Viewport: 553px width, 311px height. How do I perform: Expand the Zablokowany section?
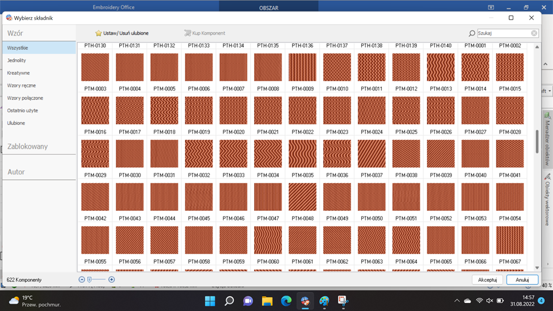[28, 146]
